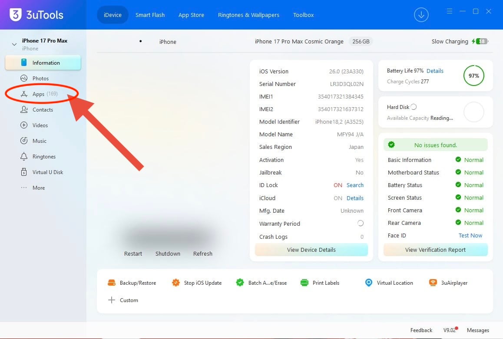This screenshot has width=503, height=339.
Task: Select the Contacts sidebar icon
Action: [x=24, y=109]
